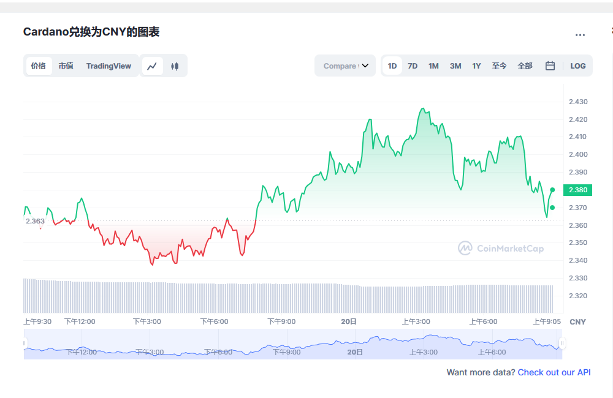
Task: Grab the left range slider handle
Action: click(25, 344)
